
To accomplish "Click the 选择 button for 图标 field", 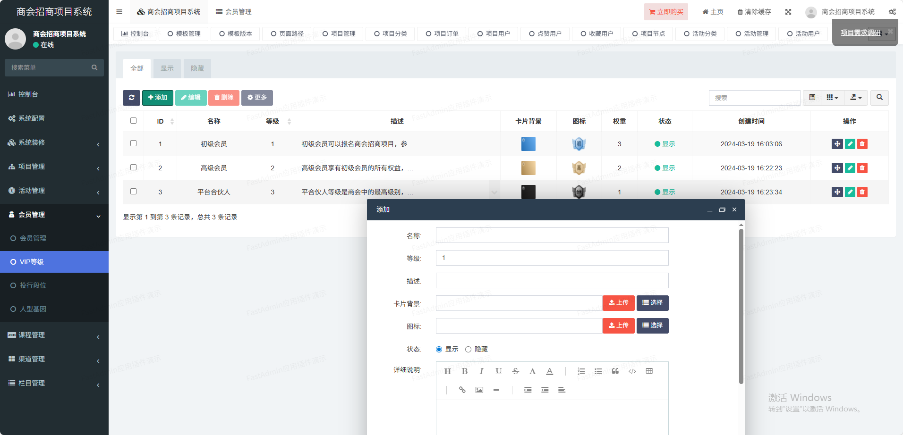I will click(652, 326).
